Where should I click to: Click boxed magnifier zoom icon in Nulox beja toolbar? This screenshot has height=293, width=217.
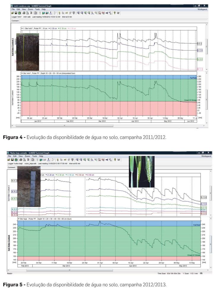click(99, 160)
